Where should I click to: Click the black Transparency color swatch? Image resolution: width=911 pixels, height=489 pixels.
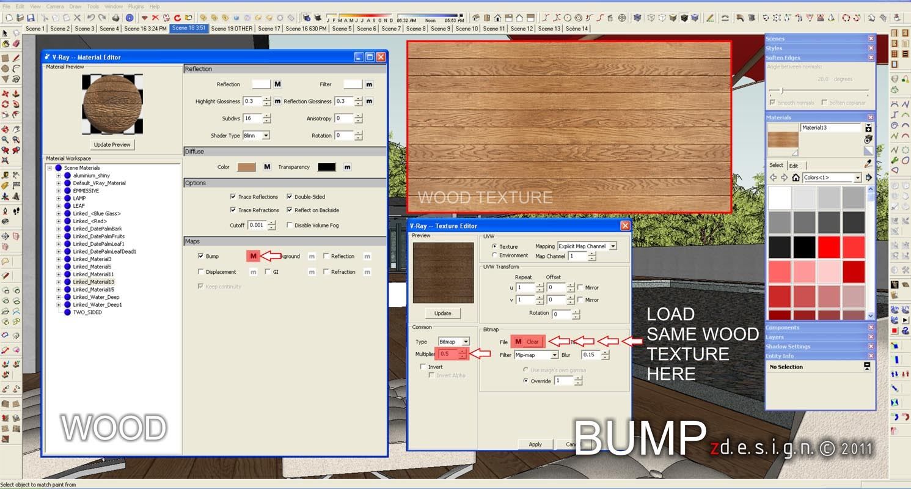point(327,167)
